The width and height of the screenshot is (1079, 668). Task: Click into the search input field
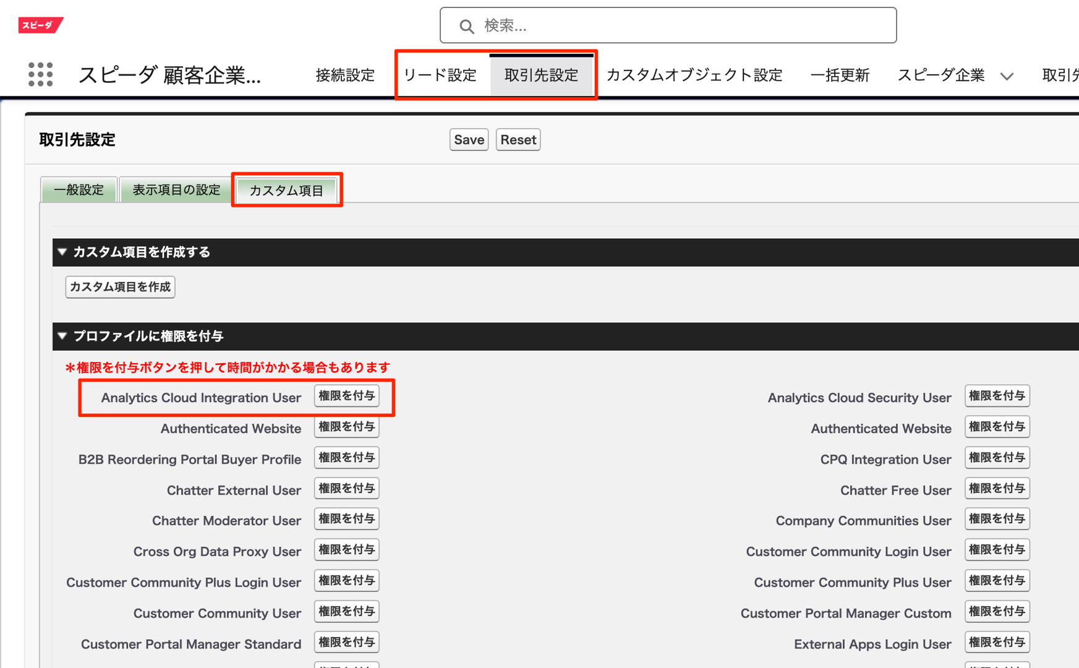click(x=680, y=26)
